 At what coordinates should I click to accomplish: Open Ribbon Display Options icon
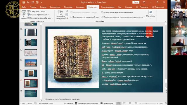coord(144,2)
